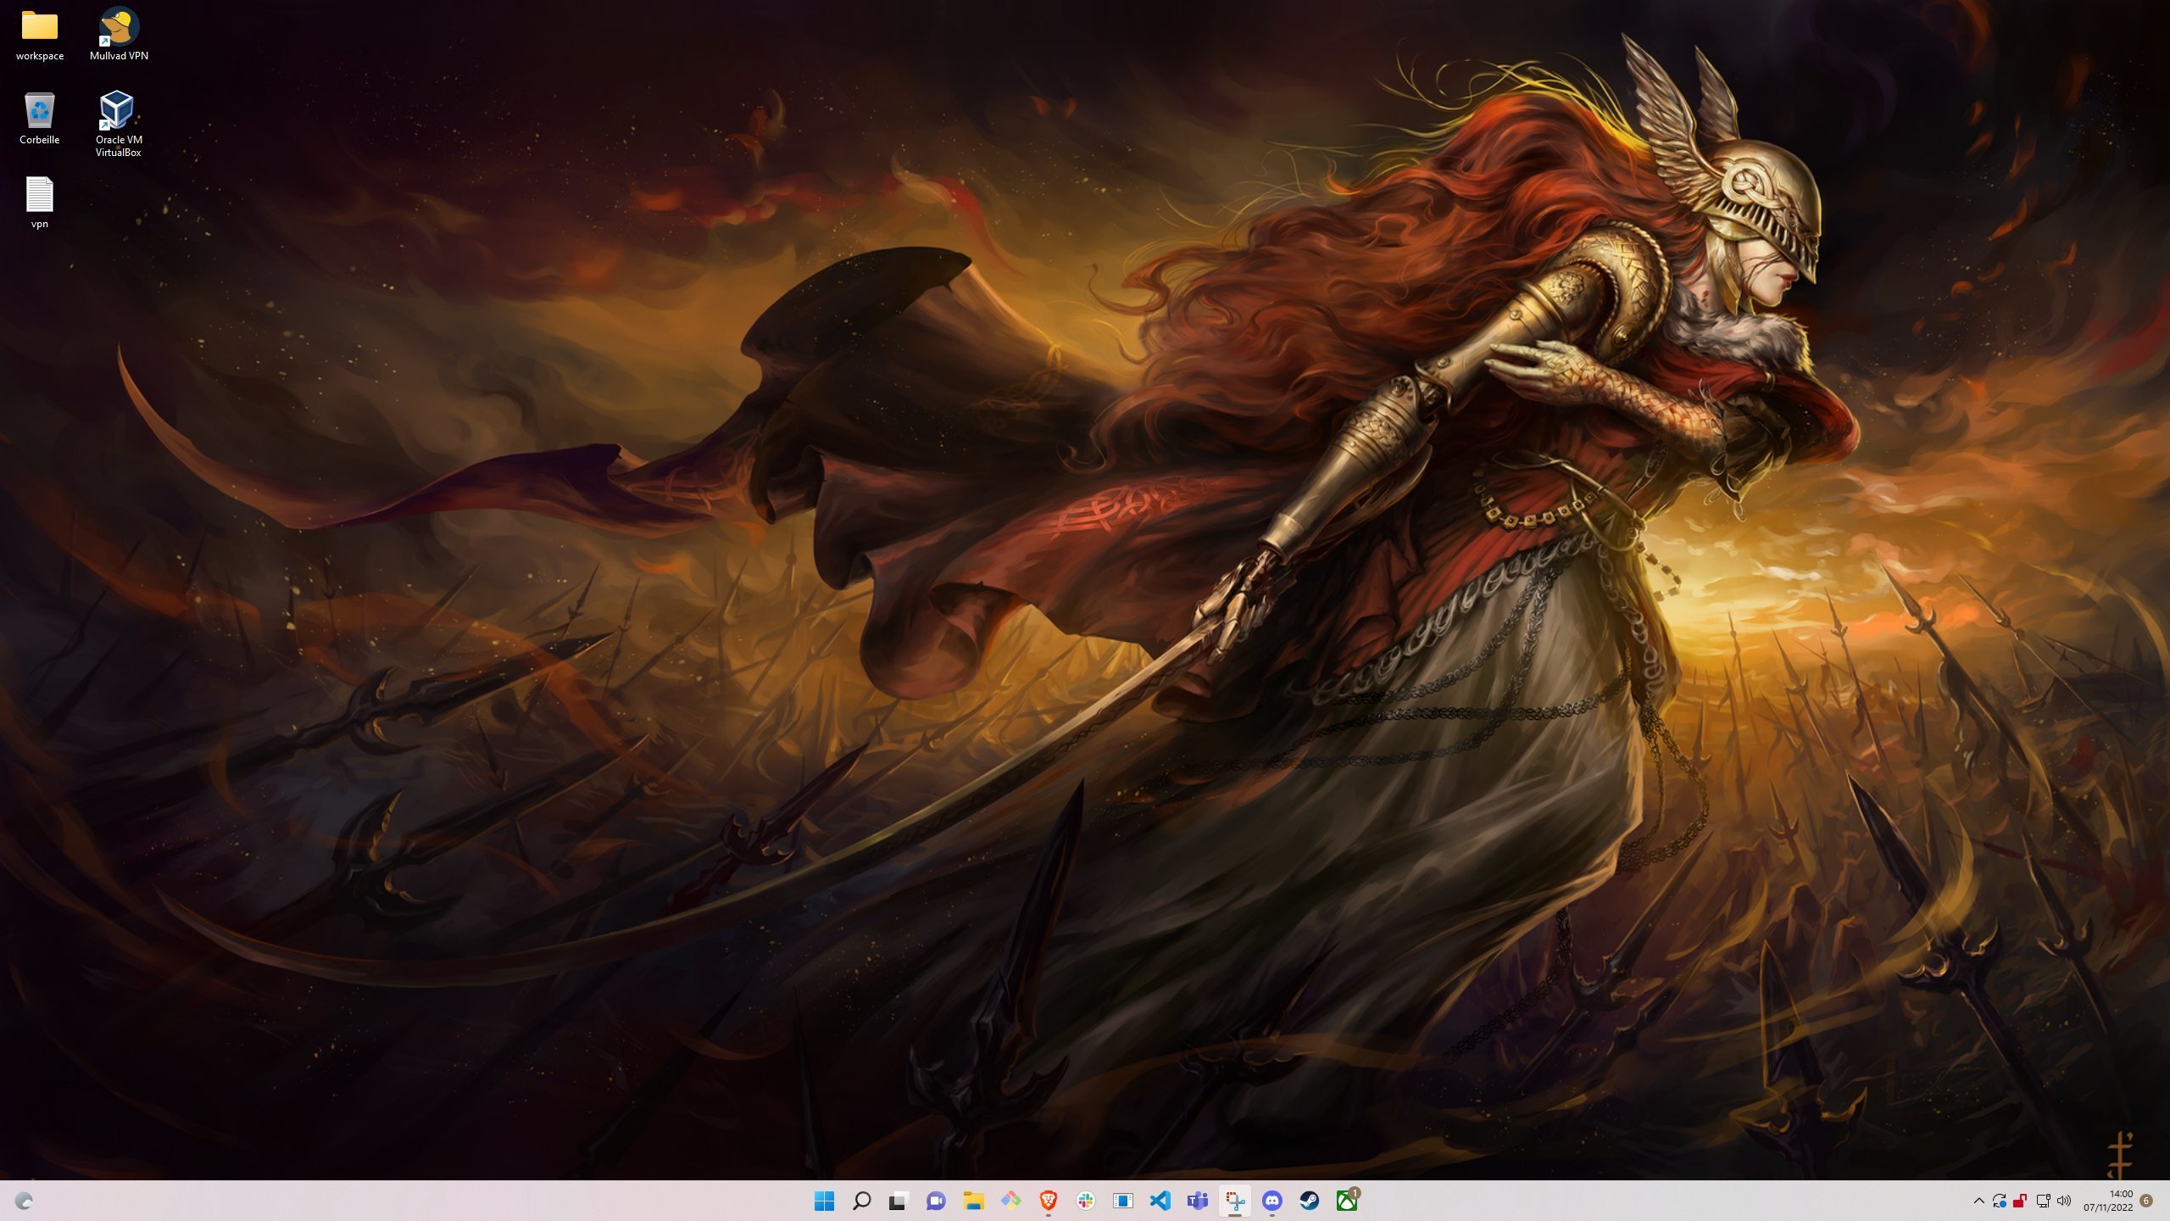Image resolution: width=2170 pixels, height=1221 pixels.
Task: Expand hidden system tray icons chevron
Action: click(x=1978, y=1201)
